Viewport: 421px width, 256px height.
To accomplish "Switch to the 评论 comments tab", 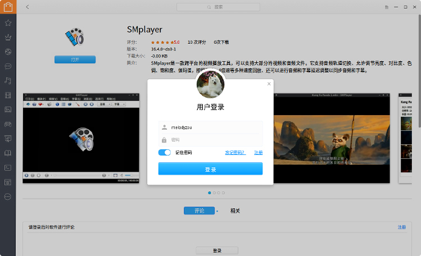I will (x=199, y=211).
